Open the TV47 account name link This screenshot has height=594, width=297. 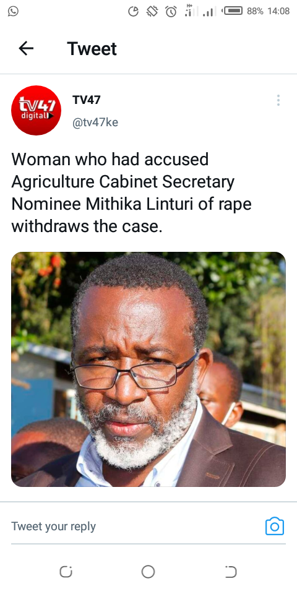pos(87,100)
